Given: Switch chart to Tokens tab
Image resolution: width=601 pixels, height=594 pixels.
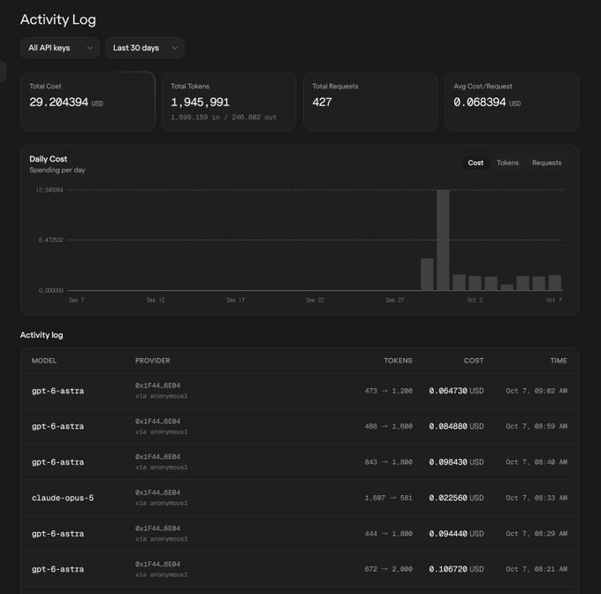Looking at the screenshot, I should point(507,163).
